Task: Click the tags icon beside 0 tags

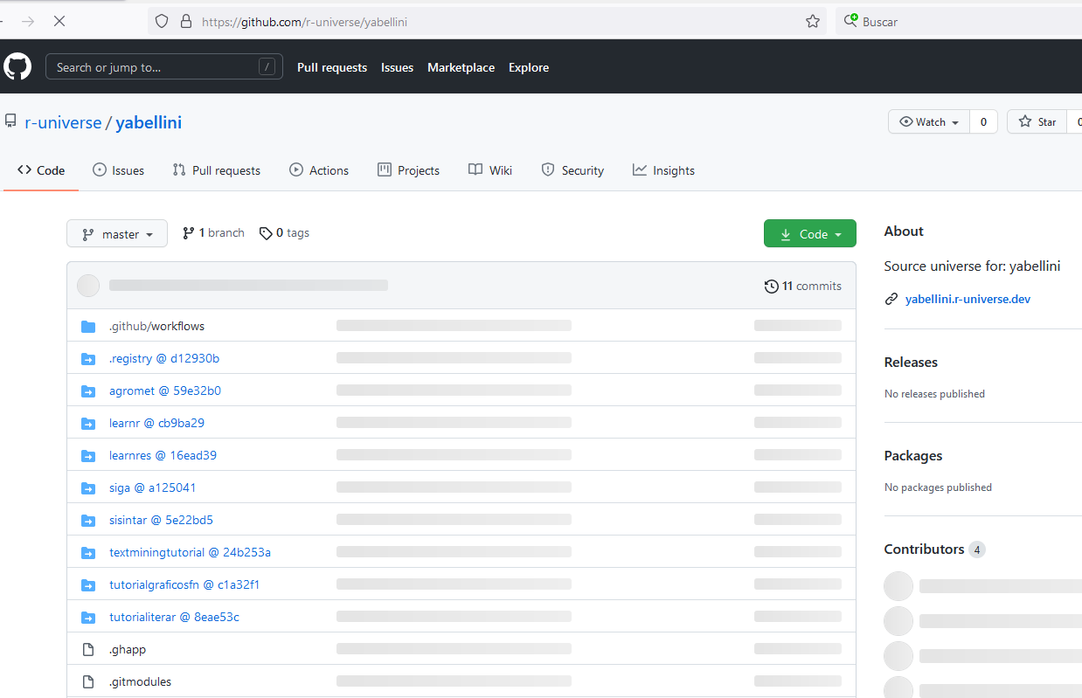Action: click(266, 232)
